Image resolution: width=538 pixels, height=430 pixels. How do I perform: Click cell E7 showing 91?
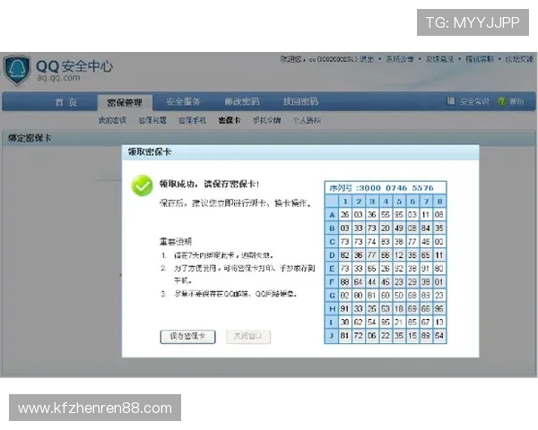click(x=425, y=269)
